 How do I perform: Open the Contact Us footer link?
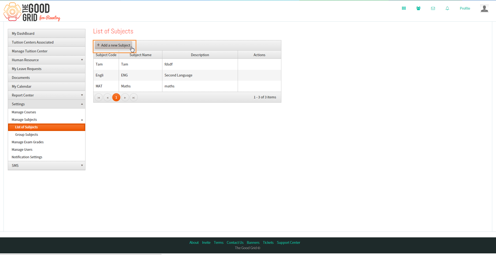(235, 242)
